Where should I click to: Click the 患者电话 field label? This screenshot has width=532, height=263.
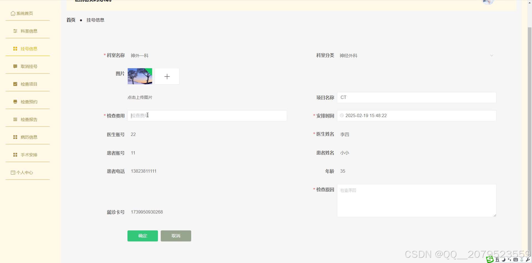116,171
